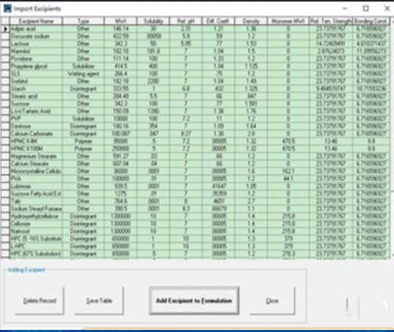Select the Propylene glycol Solubilizer type cell
394x332 pixels.
pyautogui.click(x=83, y=66)
